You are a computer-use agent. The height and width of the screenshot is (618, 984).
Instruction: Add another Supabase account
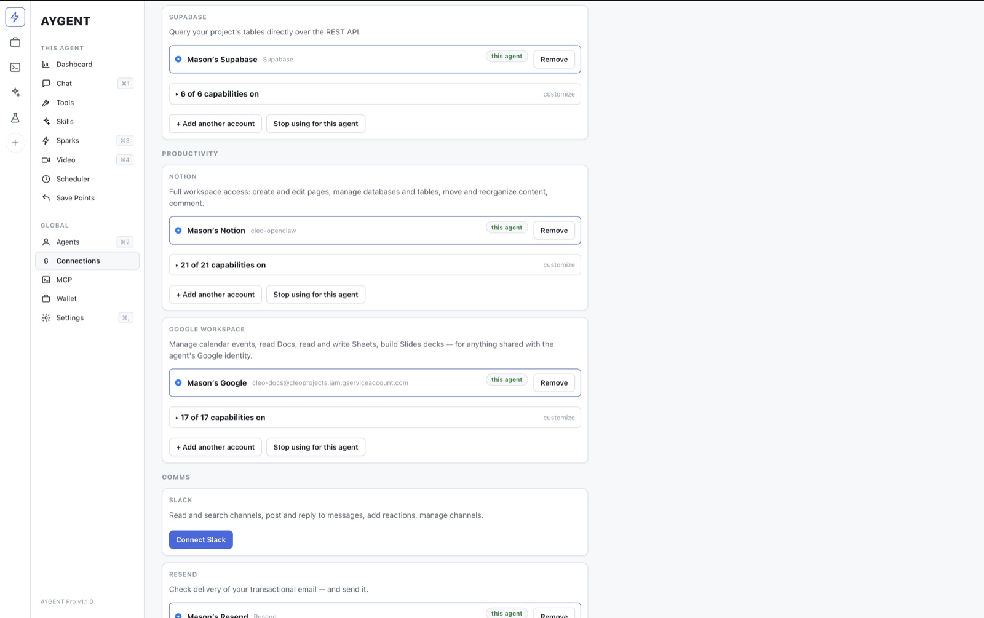click(x=215, y=124)
